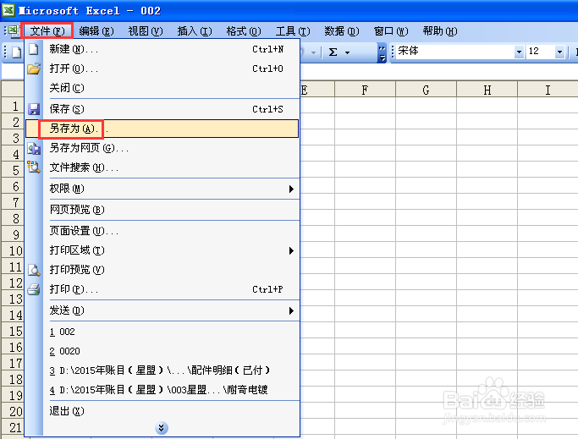Screen dimensions: 578x439
Task: Open the 宋体 font name dropdown
Action: (x=519, y=52)
